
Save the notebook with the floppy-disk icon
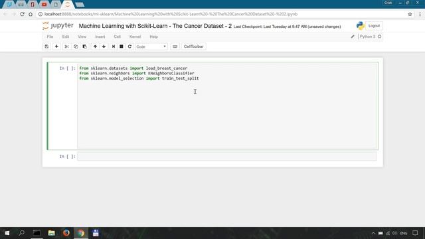tap(46, 46)
